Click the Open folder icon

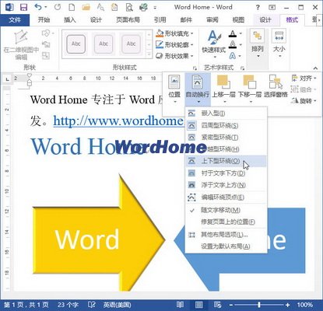coord(86,7)
